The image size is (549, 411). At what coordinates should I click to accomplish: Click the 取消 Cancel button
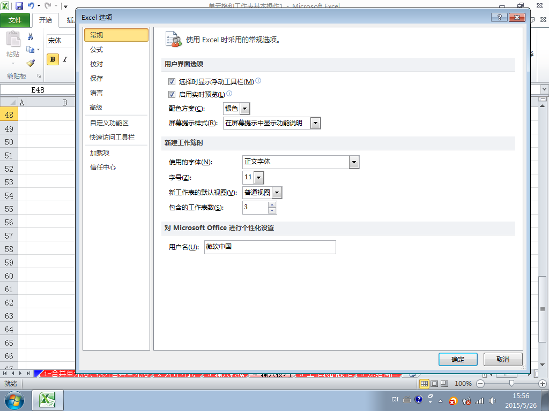coord(503,359)
